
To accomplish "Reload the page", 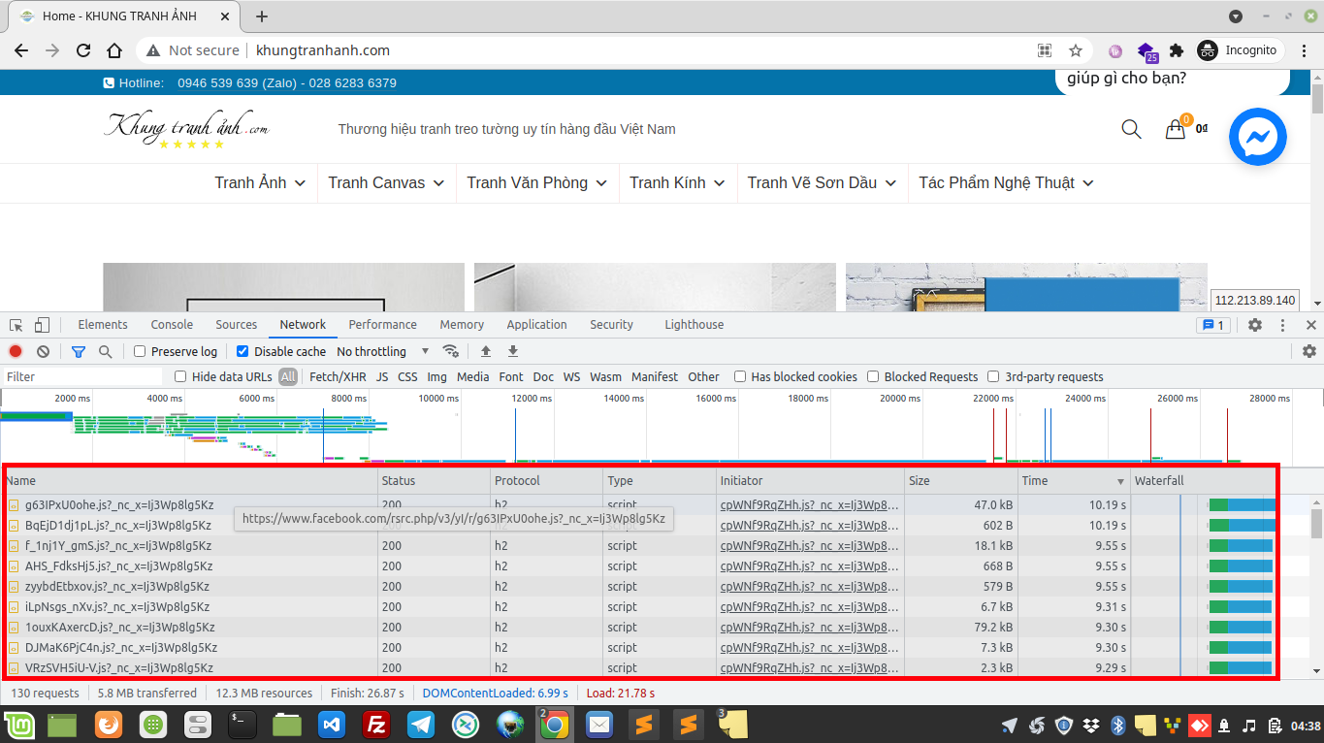I will pyautogui.click(x=83, y=50).
